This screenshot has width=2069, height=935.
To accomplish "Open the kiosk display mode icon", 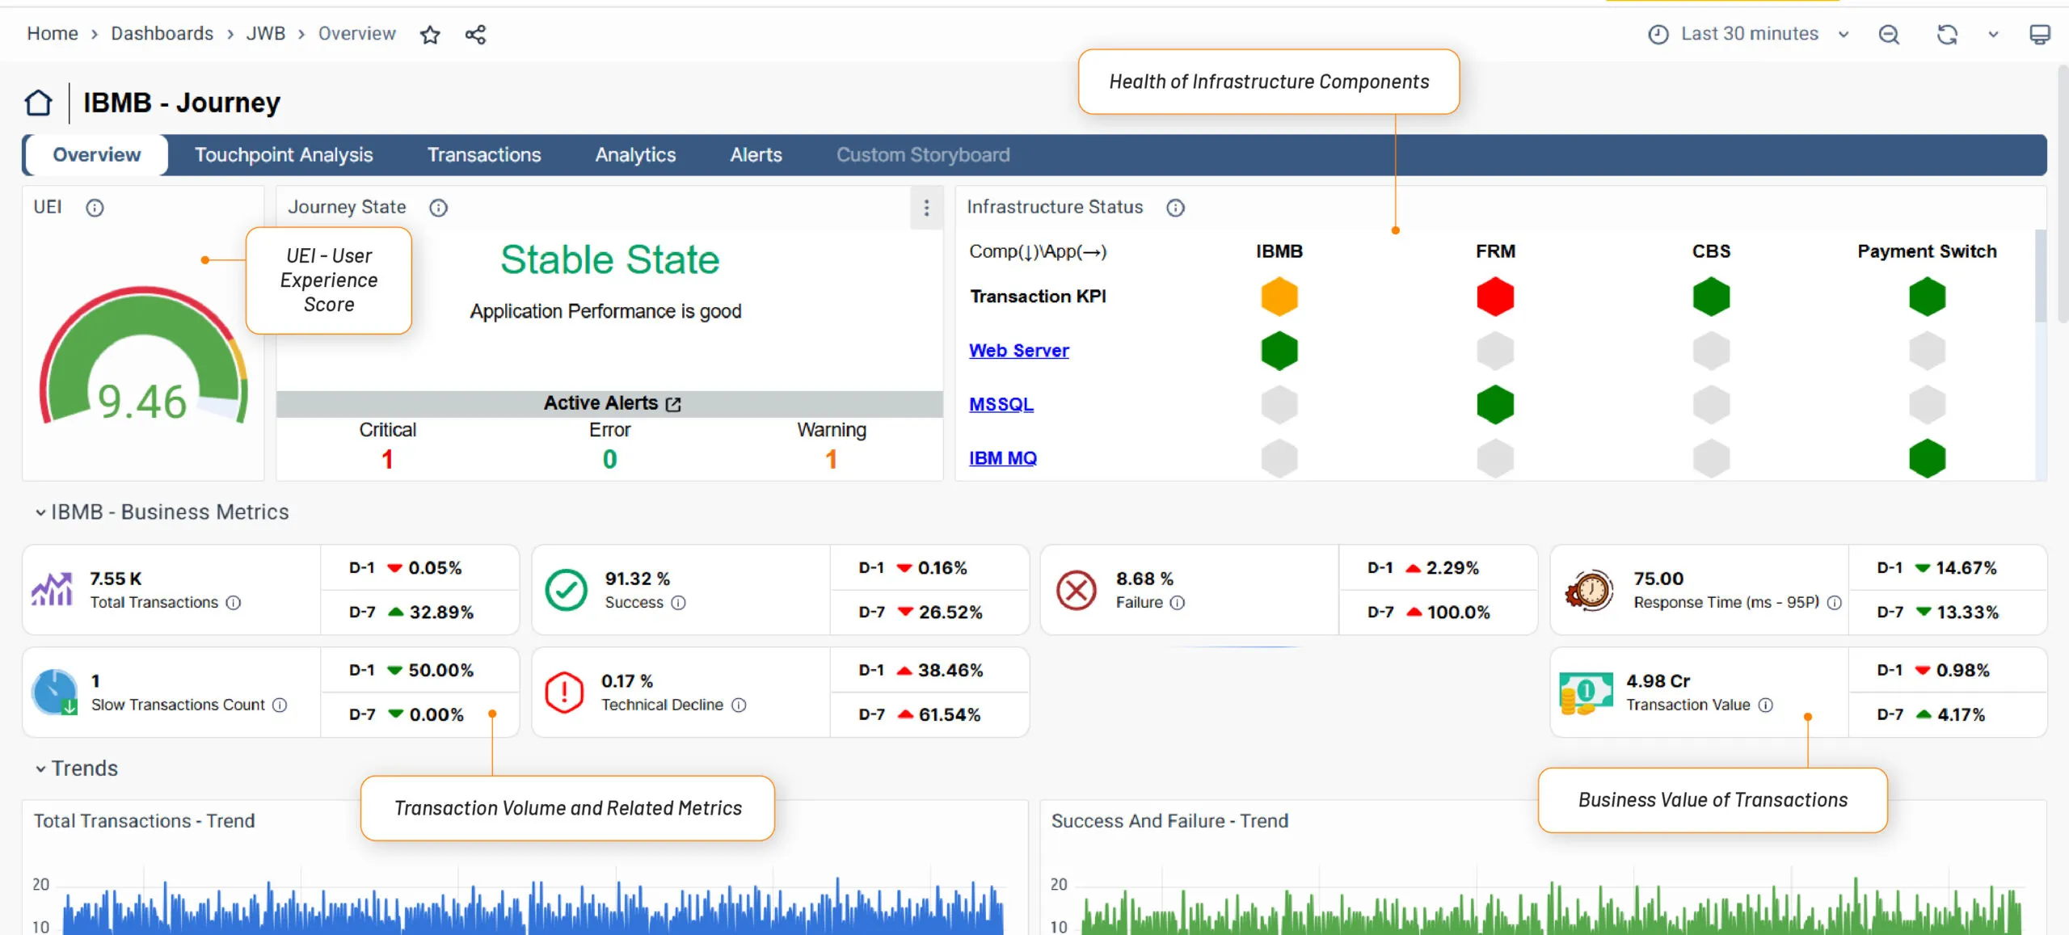I will (x=2039, y=34).
